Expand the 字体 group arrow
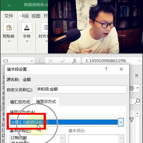Viewport: 143px width, 143px height. click(x=27, y=41)
